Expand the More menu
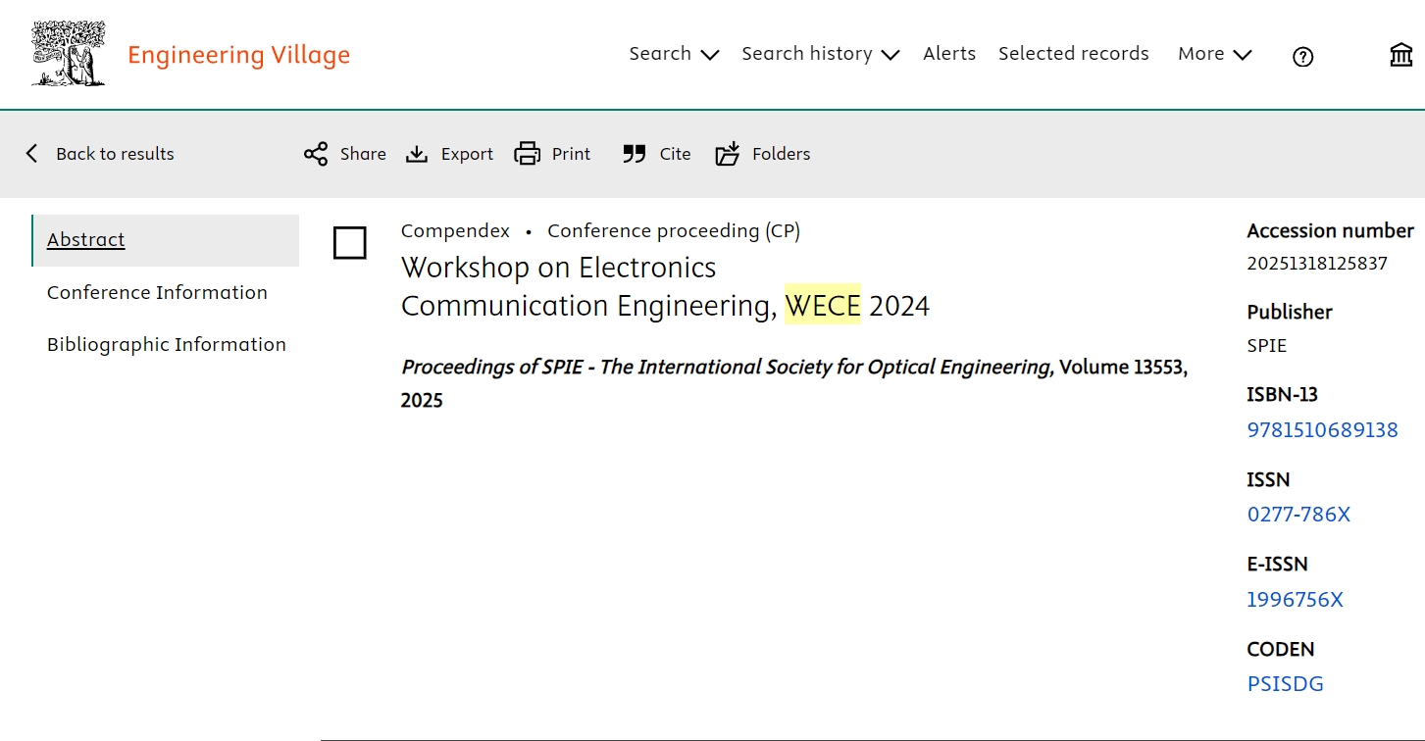Screen dimensions: 1425x741 click(x=1214, y=54)
